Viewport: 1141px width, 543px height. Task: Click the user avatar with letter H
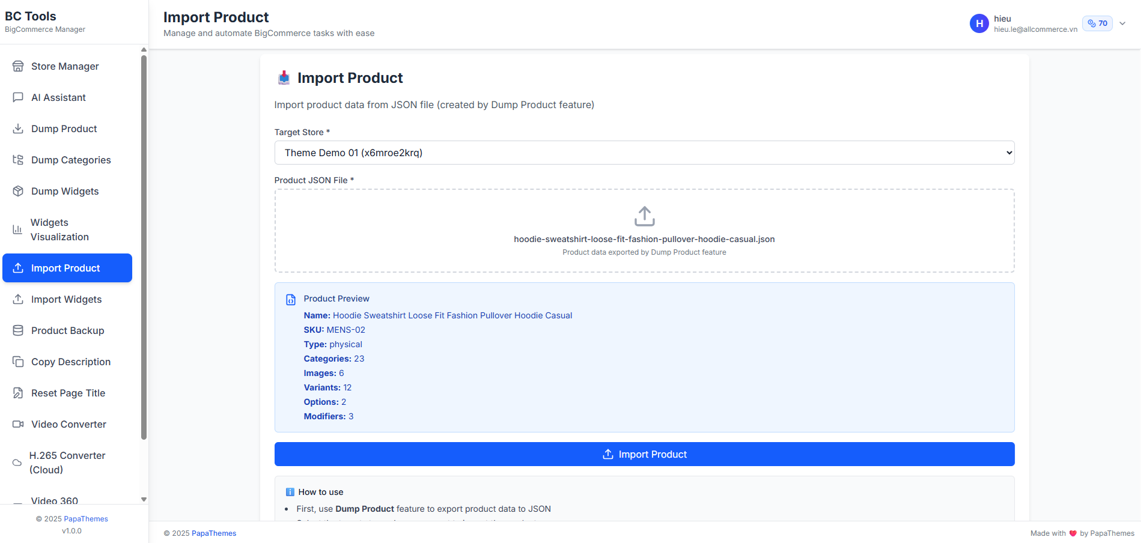pos(979,23)
